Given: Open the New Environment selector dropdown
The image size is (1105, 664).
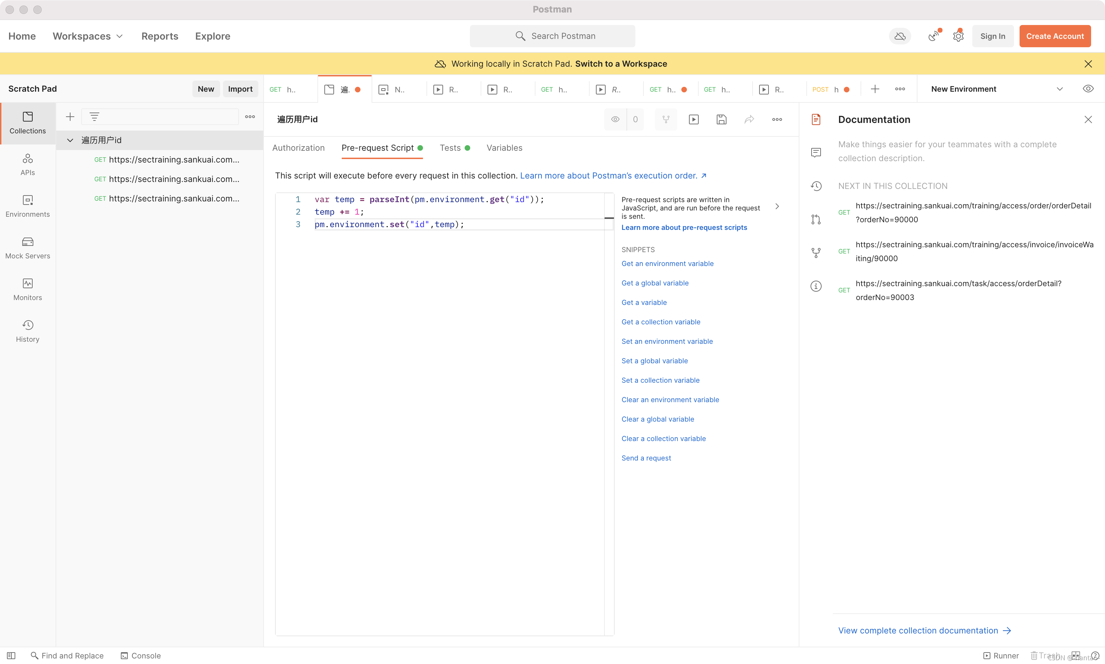Looking at the screenshot, I should 997,89.
